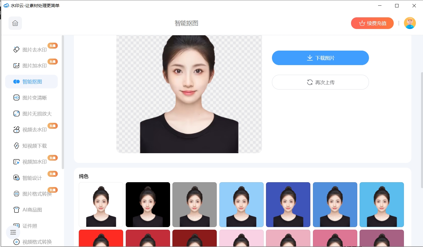Click the 图片加水印 sidebar icon
The image size is (423, 247).
[x=16, y=66]
